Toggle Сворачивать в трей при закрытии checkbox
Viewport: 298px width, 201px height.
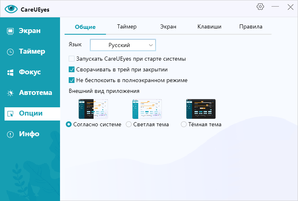click(72, 70)
